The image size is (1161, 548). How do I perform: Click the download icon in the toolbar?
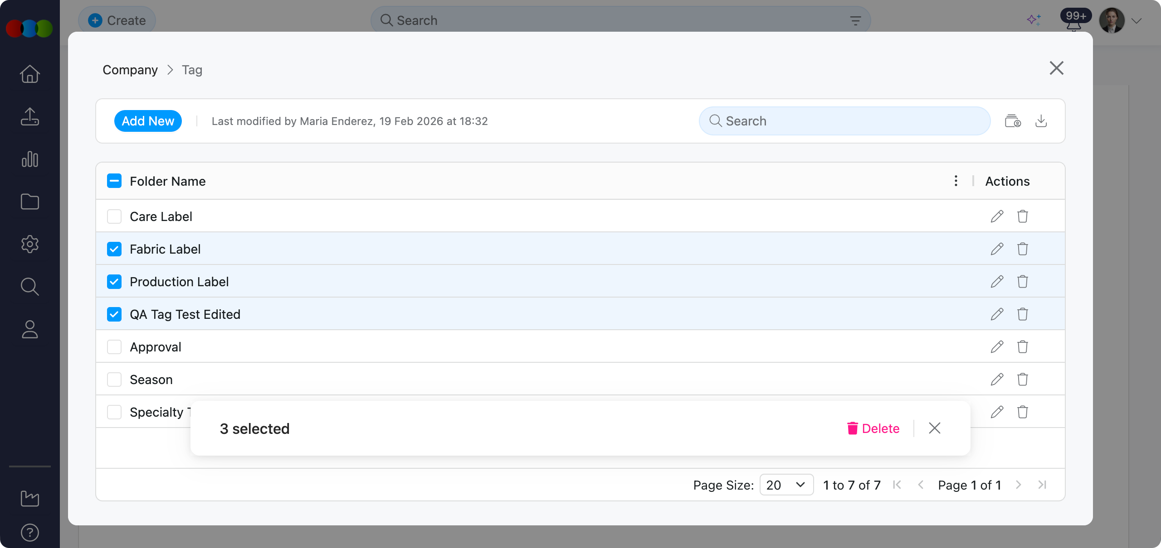click(1041, 121)
